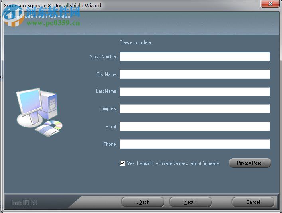Click the "Please complete." instruction text
The width and height of the screenshot is (282, 213).
coord(136,42)
